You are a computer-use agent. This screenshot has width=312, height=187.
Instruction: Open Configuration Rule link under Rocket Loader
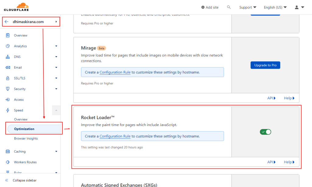115,136
